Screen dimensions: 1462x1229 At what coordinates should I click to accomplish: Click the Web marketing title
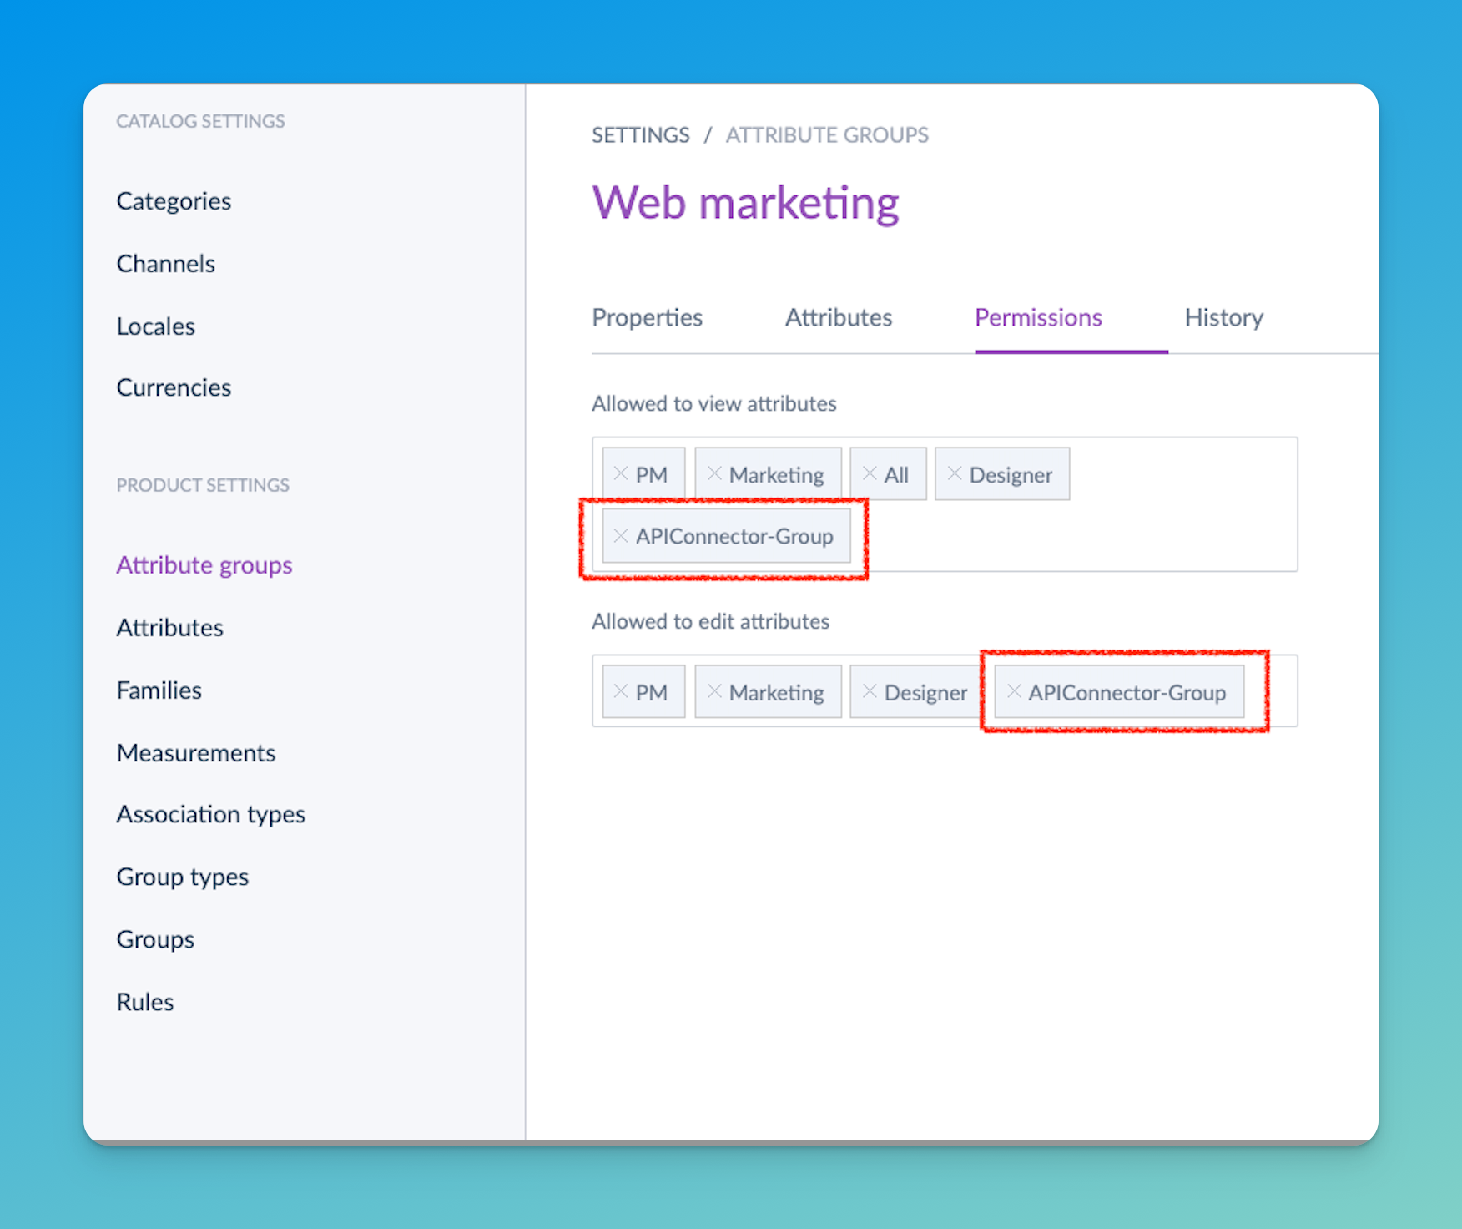click(x=745, y=203)
